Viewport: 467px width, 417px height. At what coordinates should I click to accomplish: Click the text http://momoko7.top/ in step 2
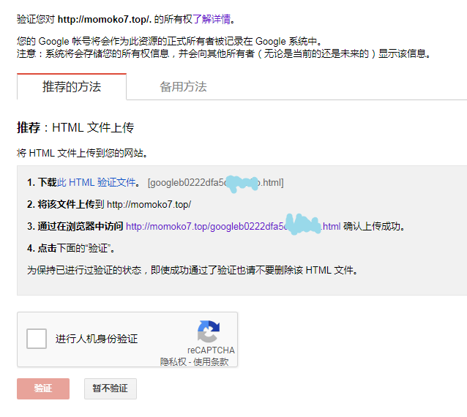pos(149,205)
